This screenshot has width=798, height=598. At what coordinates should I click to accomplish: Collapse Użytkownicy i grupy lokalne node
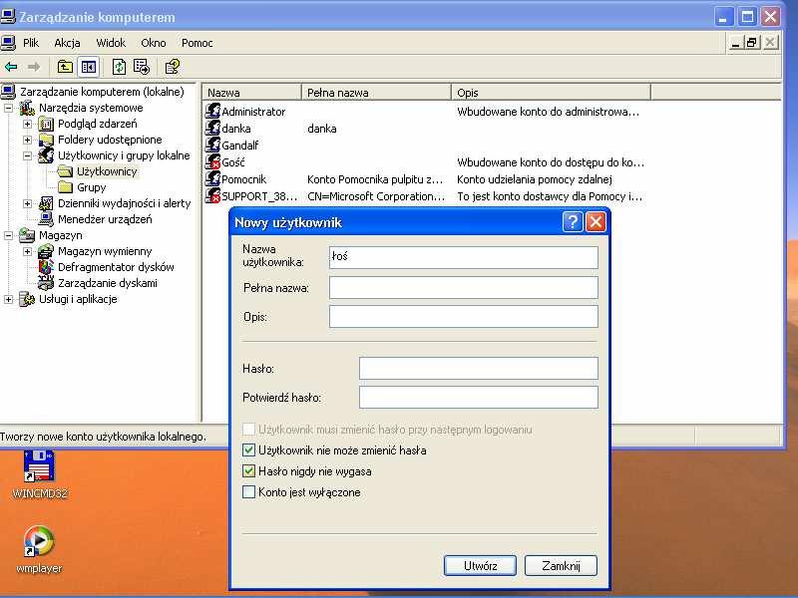pyautogui.click(x=28, y=155)
